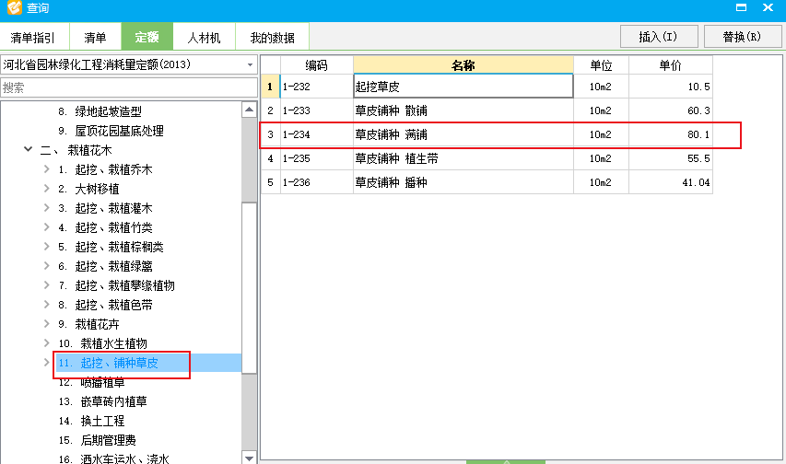This screenshot has width=786, height=464.
Task: Select tree item 二、栽植花木
Action: coord(76,150)
